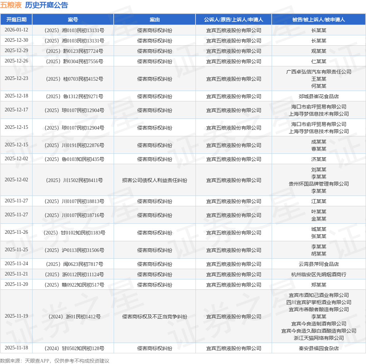Click date cell 2026-01-12
The width and height of the screenshot is (366, 364).
(16, 30)
